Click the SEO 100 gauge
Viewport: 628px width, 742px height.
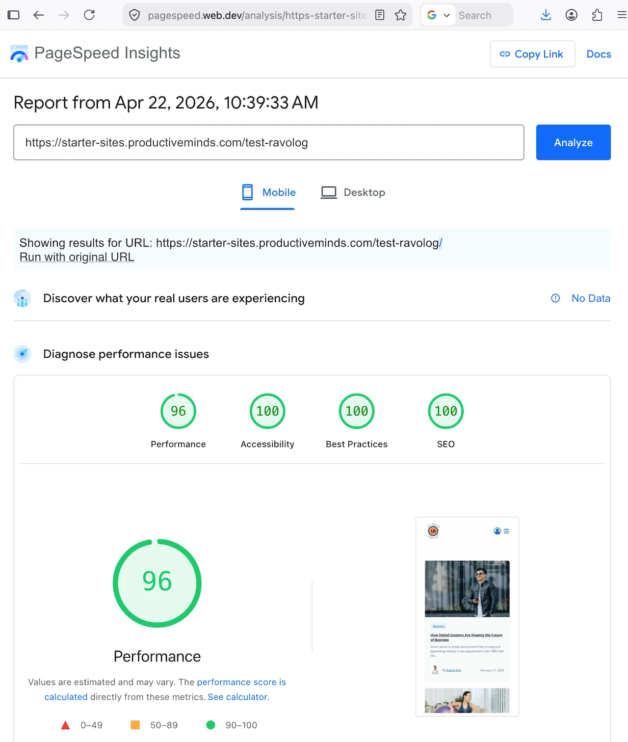pyautogui.click(x=446, y=411)
